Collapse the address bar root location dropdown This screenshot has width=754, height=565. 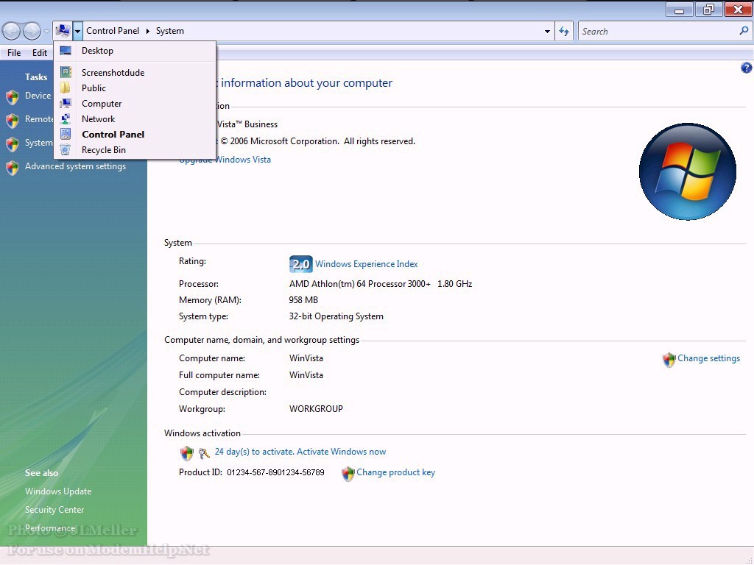77,31
